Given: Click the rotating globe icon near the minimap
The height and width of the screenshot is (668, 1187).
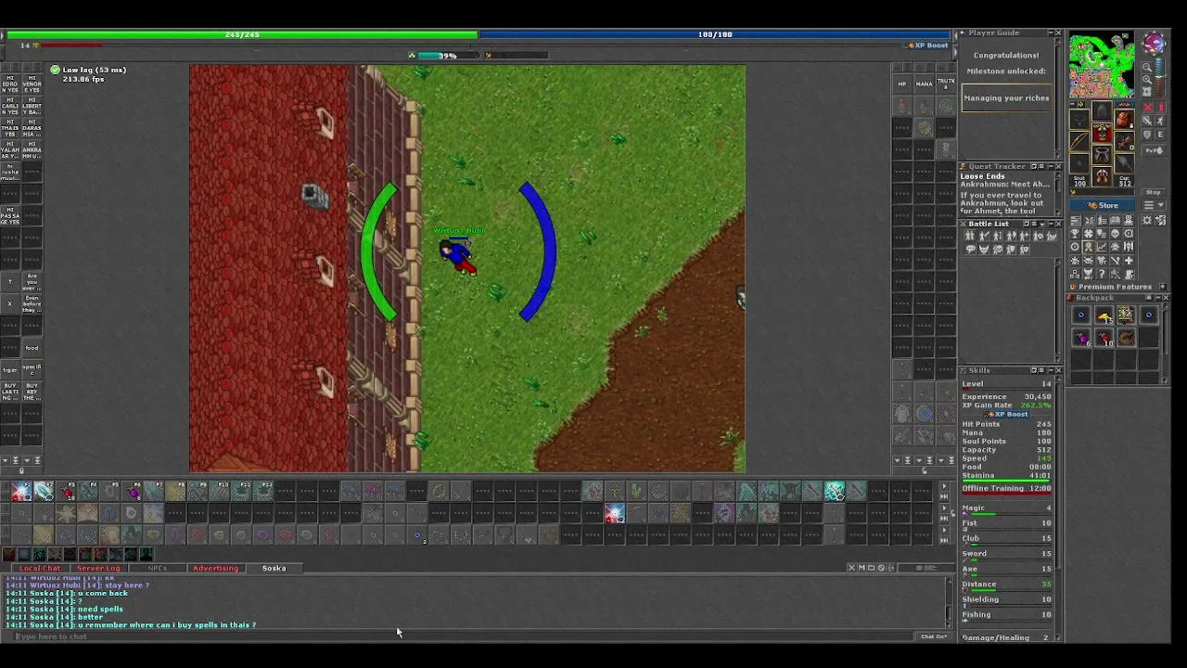Looking at the screenshot, I should click(1155, 43).
